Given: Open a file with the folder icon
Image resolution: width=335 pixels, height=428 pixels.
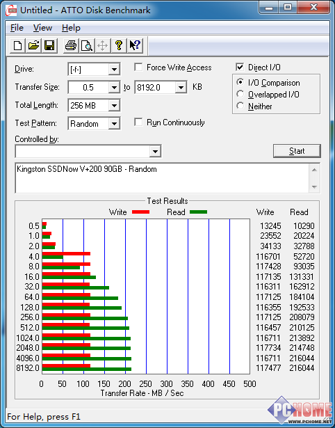Looking at the screenshot, I should pos(33,45).
